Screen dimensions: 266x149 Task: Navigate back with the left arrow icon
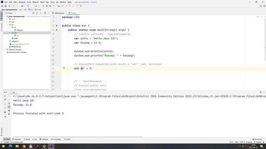pyautogui.click(x=14, y=6)
